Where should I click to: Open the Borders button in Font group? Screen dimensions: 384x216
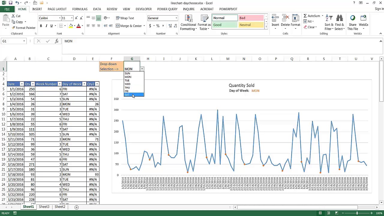point(61,26)
